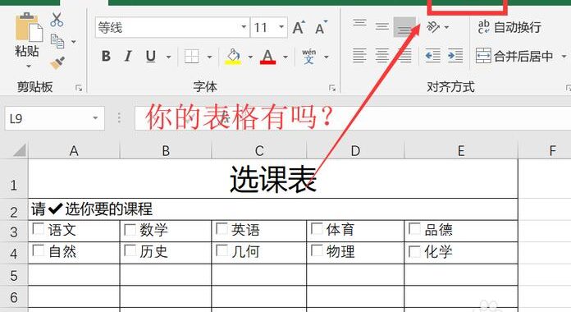The image size is (571, 312).
Task: Open the copy options dropdown arrow
Action: 74,42
